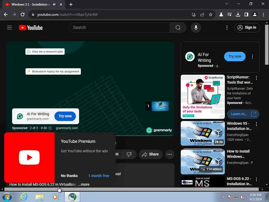The width and height of the screenshot is (269, 202).
Task: Open the Windows 95 - Installation video title
Action: [239, 126]
